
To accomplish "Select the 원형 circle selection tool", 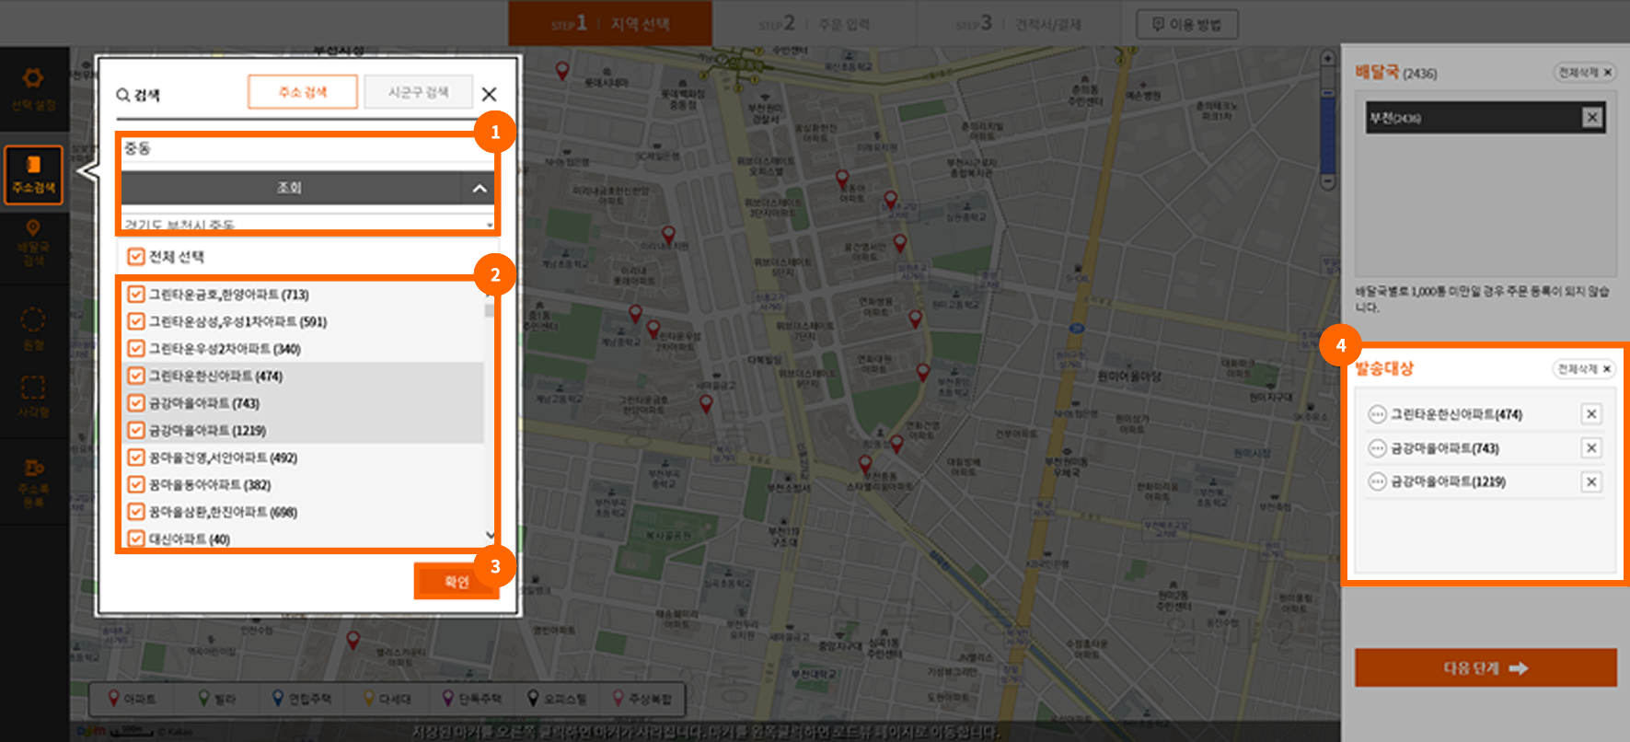I will (x=33, y=327).
